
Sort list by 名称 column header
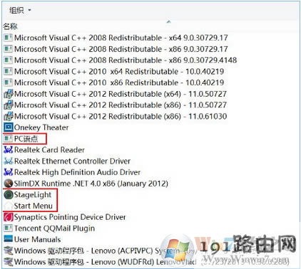11,26
